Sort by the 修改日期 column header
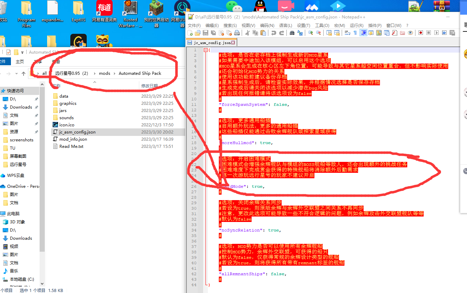Viewport: 467px width, 293px height. pos(150,86)
